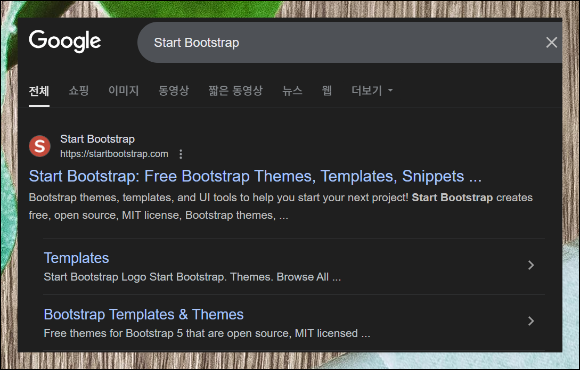Viewport: 580px width, 370px height.
Task: Switch to the 이미지 tab
Action: [124, 90]
